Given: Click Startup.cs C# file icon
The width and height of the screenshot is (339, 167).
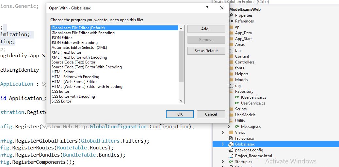Looking at the screenshot, I should (x=231, y=161).
